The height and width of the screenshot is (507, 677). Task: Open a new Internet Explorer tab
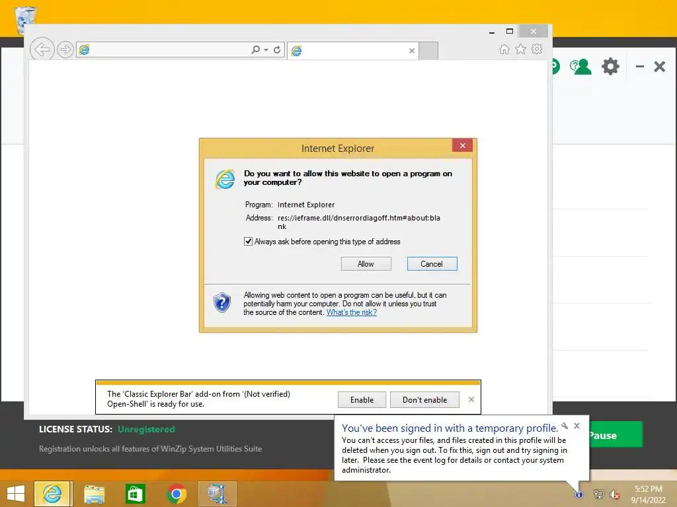pyautogui.click(x=428, y=51)
